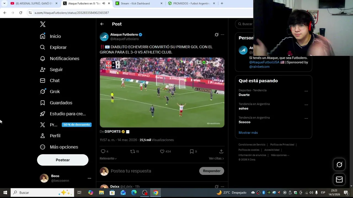Viewport: 353px width, 198px height.
Task: Open the floating Grok button
Action: 339,164
